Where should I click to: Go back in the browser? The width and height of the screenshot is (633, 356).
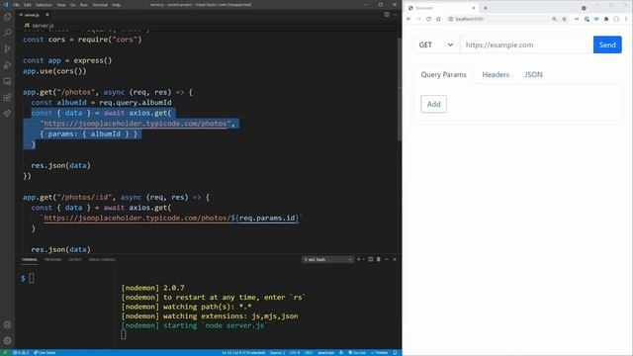pos(408,19)
